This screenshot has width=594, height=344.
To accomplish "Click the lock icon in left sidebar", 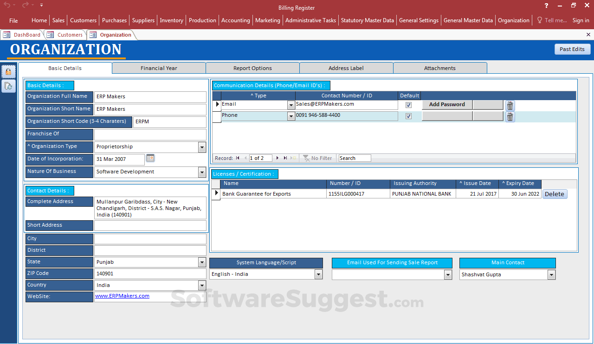I will coord(8,72).
